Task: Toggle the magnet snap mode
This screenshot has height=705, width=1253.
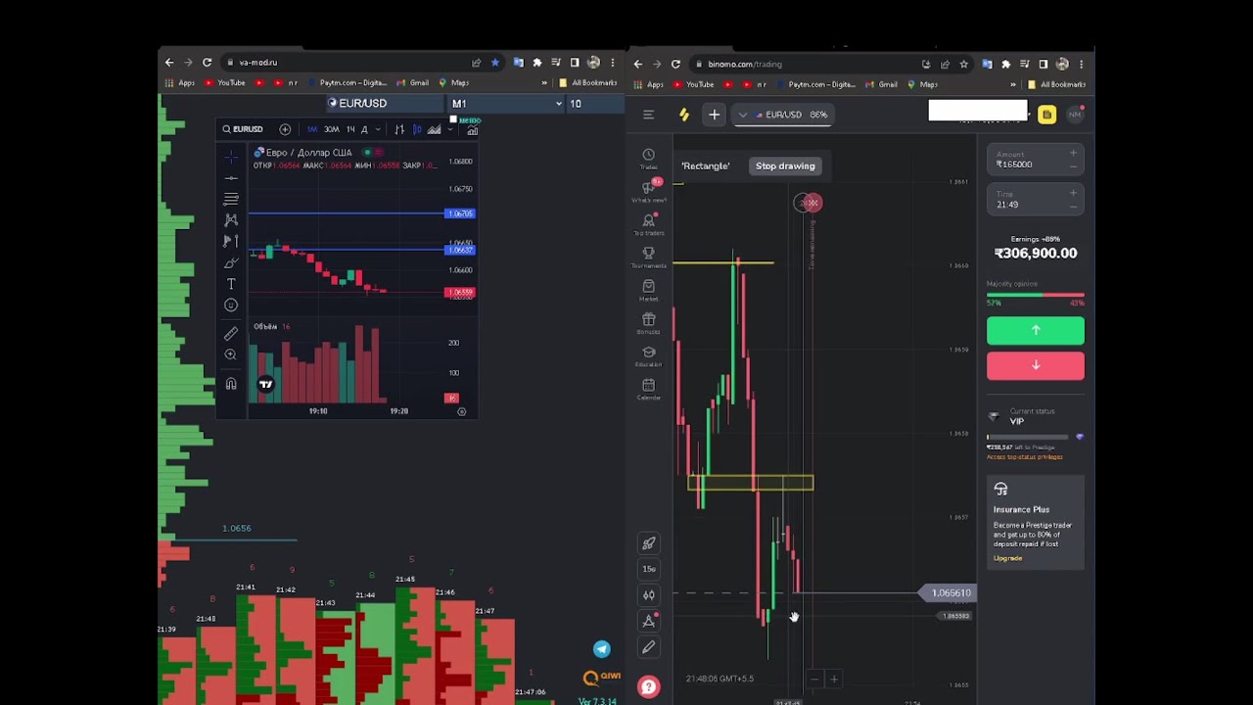Action: pyautogui.click(x=231, y=384)
